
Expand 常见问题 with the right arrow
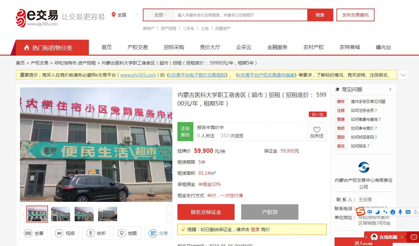point(390,89)
